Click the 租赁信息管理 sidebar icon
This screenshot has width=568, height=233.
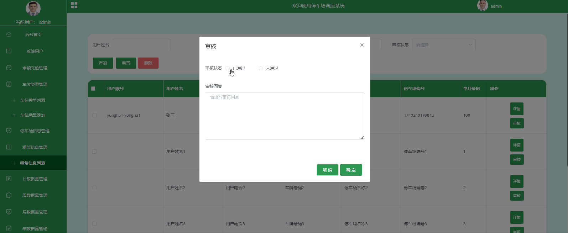pos(9,147)
